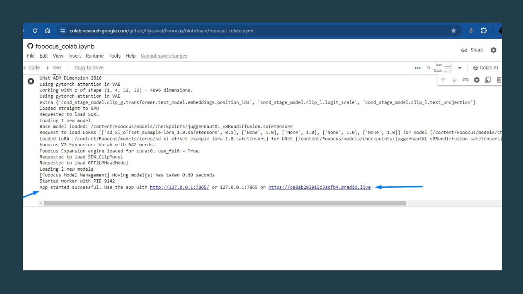Open Colab AI assistant
The image size is (523, 294).
(x=485, y=68)
